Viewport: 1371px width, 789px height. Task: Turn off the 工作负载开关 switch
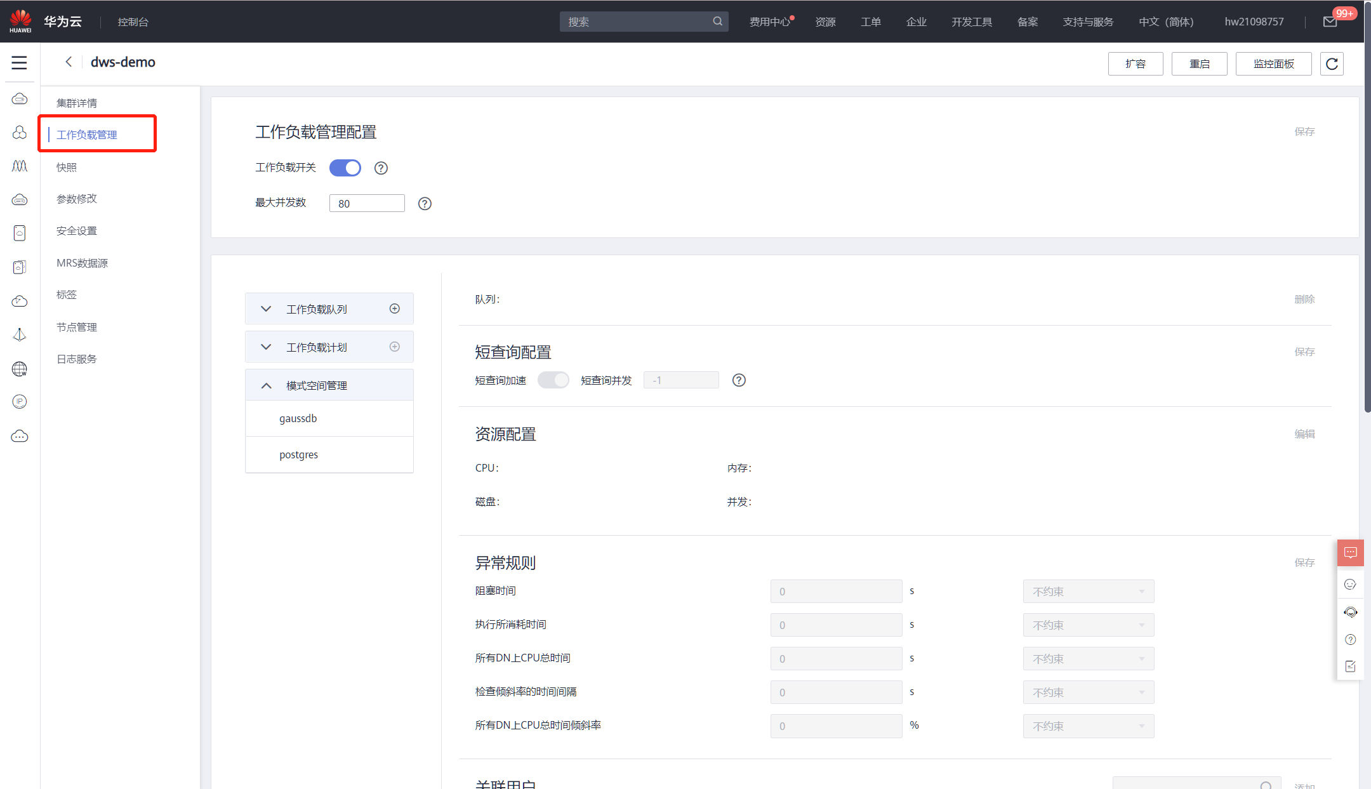[x=345, y=168]
